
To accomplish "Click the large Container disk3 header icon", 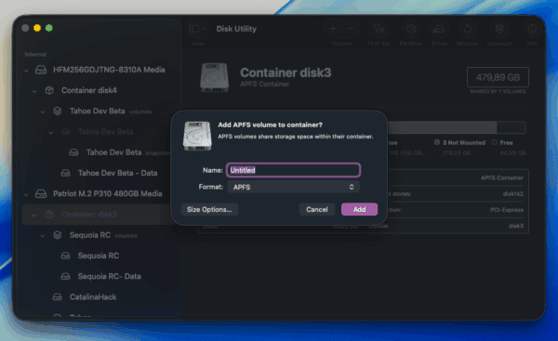I will point(214,77).
